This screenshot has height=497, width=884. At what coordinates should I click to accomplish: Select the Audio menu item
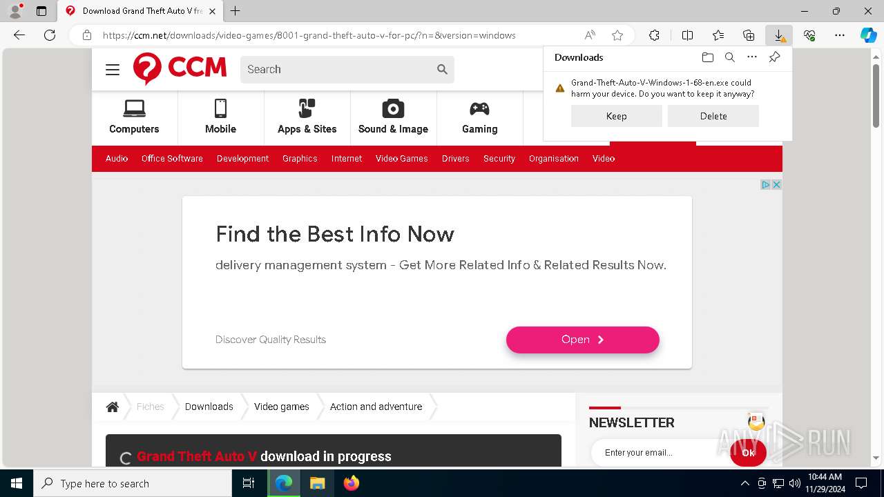pos(117,158)
